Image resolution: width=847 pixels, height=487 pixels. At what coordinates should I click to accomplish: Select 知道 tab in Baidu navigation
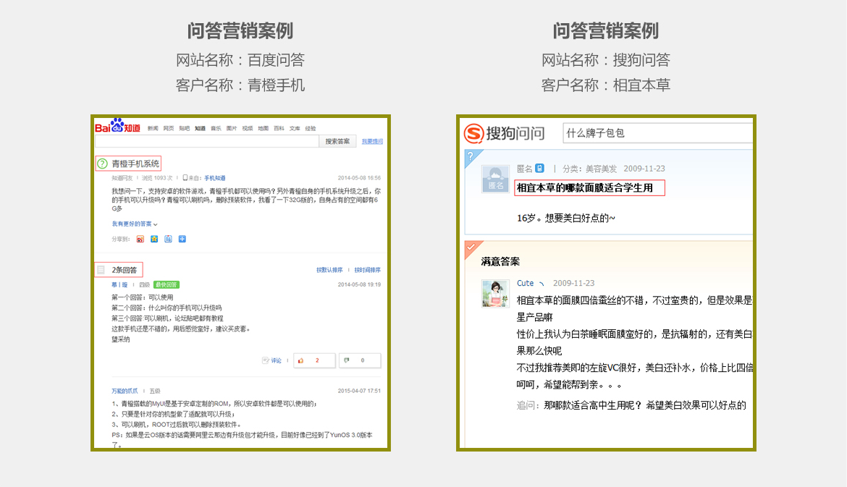coord(200,129)
